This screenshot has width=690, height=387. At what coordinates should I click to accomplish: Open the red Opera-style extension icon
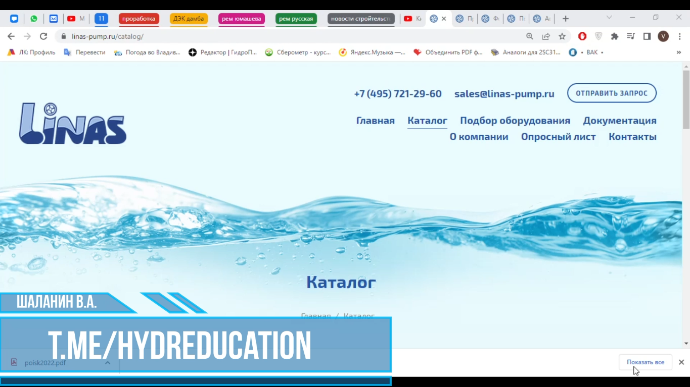pos(582,36)
